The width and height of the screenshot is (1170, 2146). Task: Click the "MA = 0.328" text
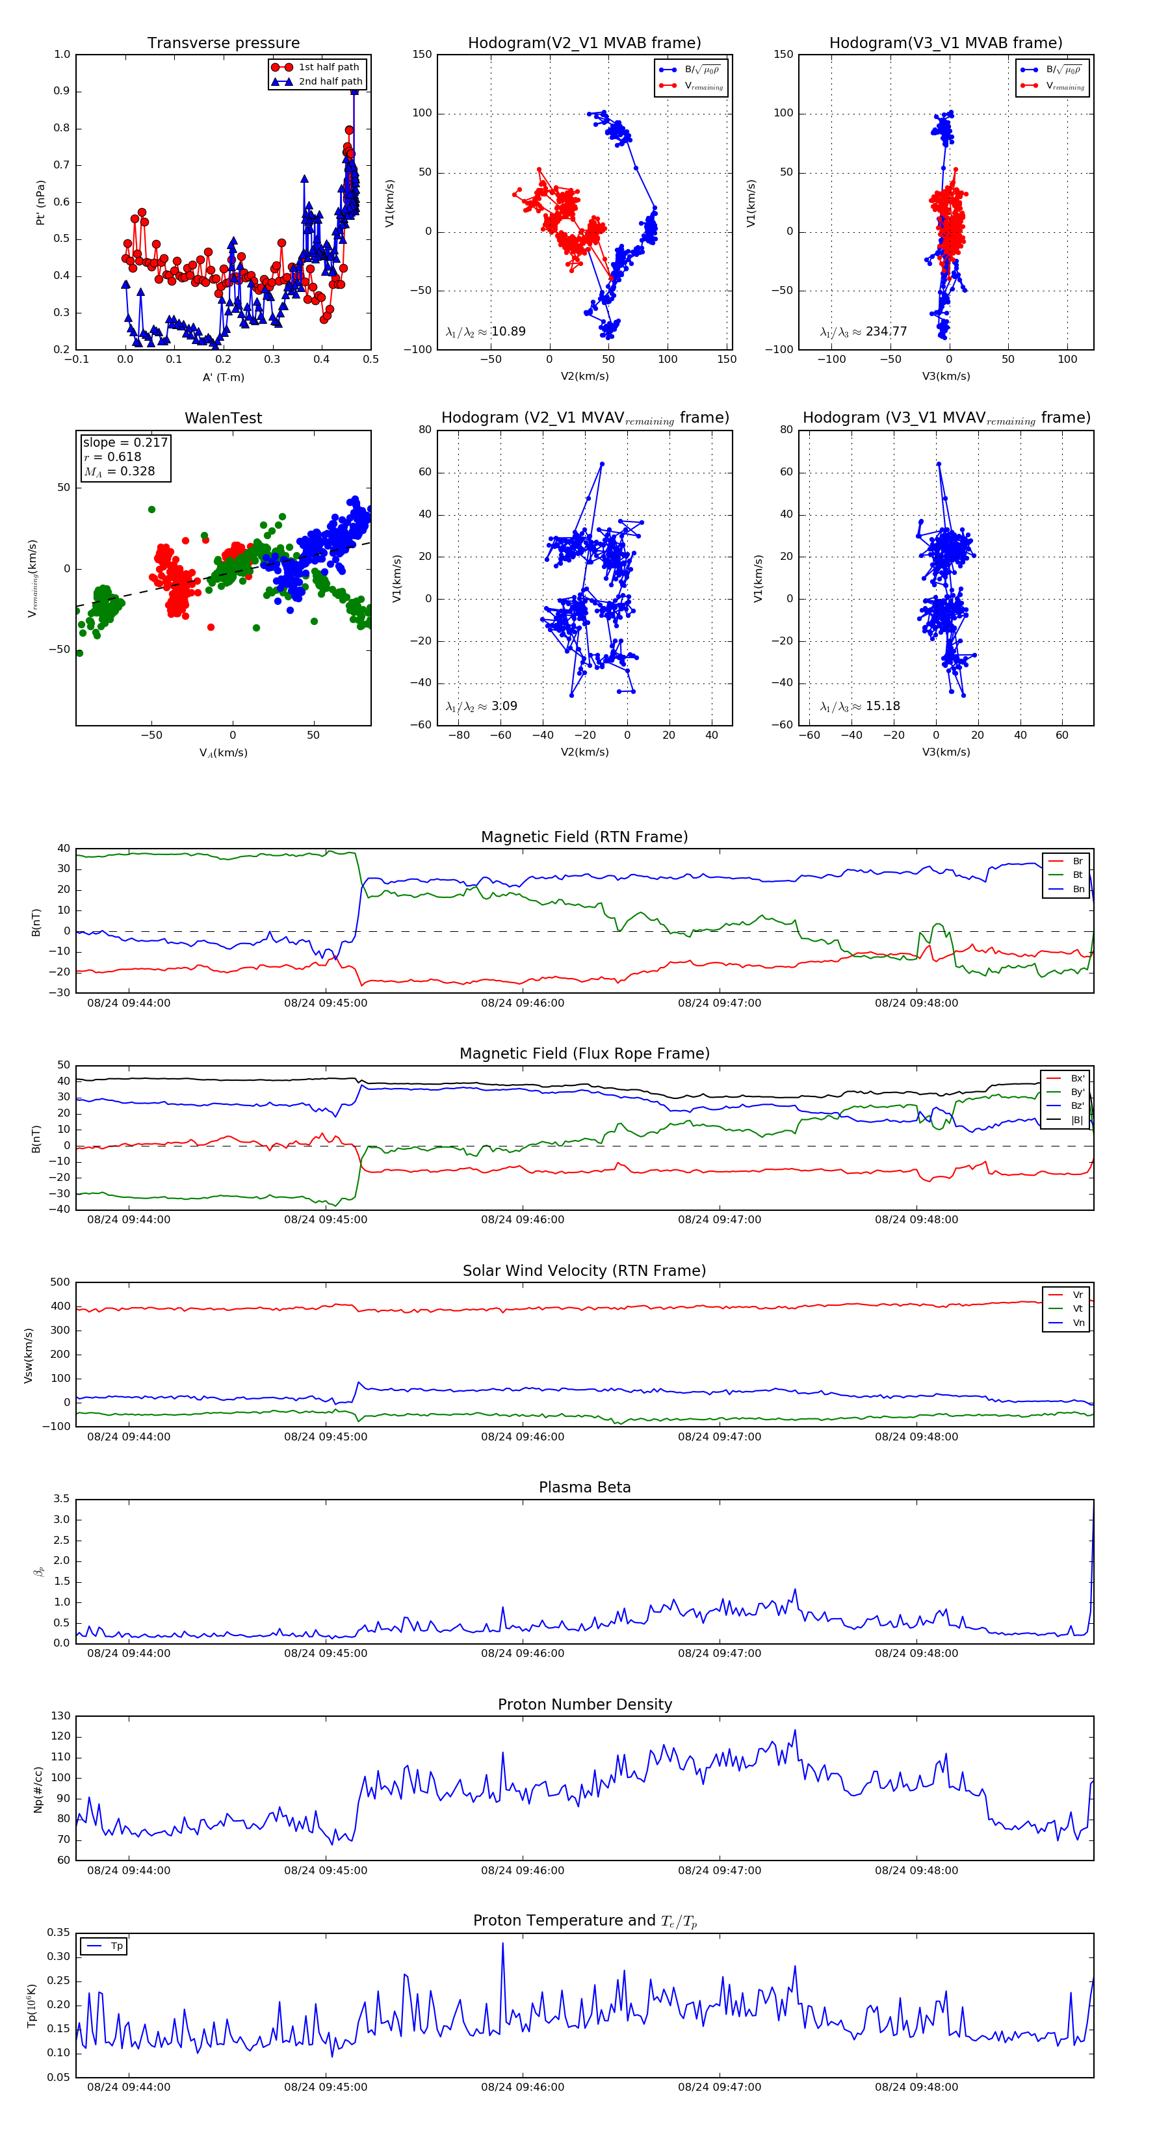coord(119,471)
